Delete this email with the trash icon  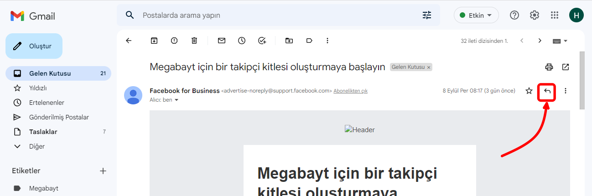pos(194,41)
